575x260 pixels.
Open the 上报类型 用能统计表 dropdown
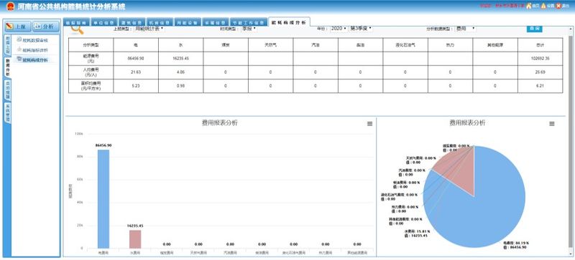point(149,28)
